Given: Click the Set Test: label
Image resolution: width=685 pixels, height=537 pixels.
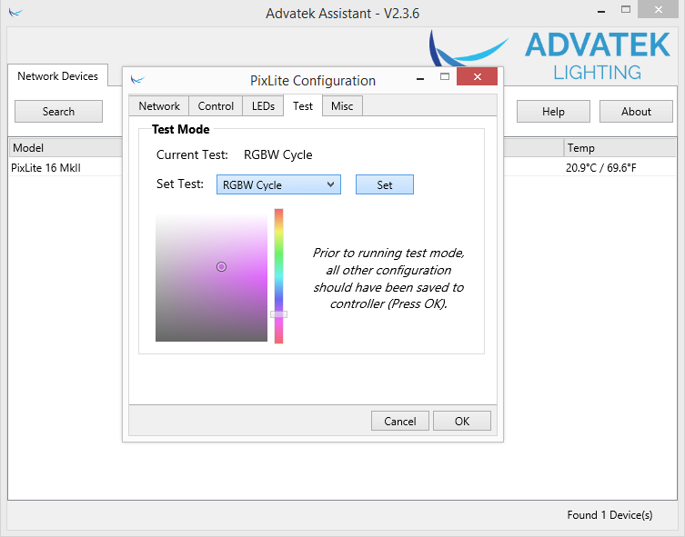Looking at the screenshot, I should tap(180, 184).
